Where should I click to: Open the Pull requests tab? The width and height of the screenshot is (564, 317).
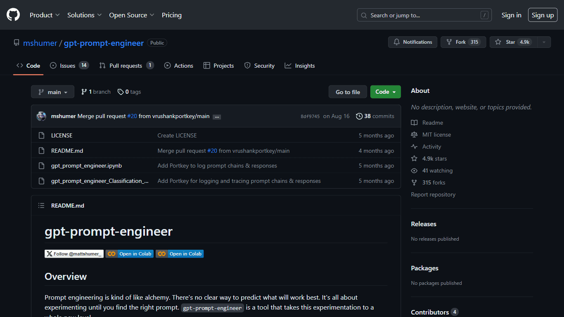click(x=127, y=66)
